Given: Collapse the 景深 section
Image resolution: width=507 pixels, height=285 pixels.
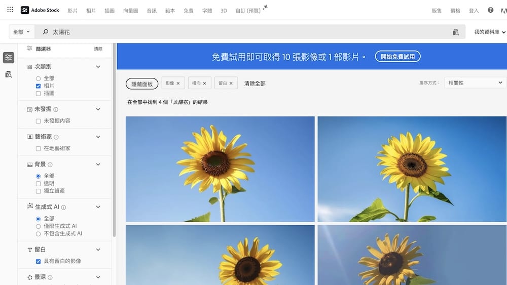Looking at the screenshot, I should (98, 277).
